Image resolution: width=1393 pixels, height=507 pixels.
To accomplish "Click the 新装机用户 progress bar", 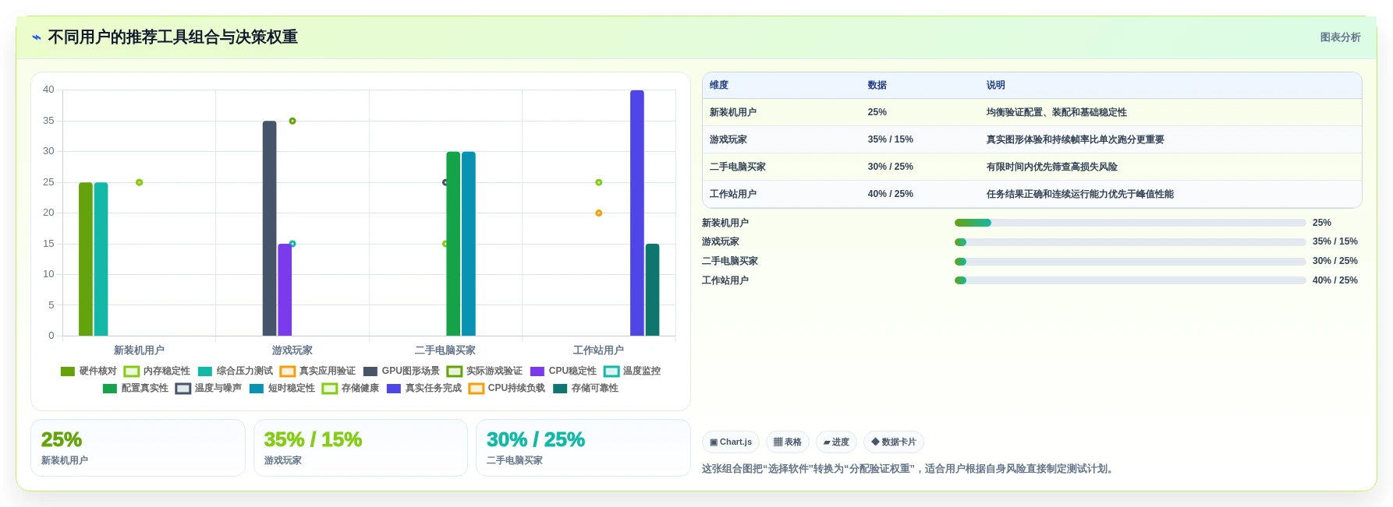I will coord(1130,223).
